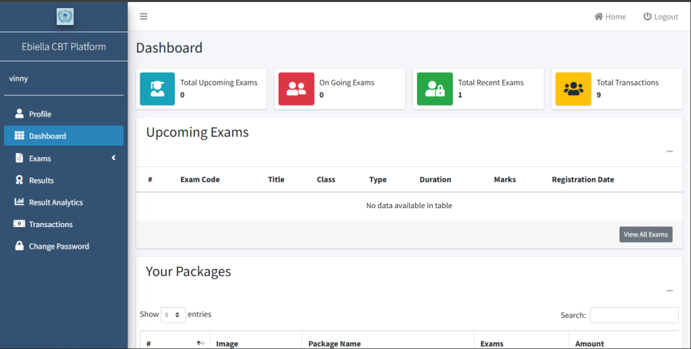
Task: Click the Results award icon in sidebar
Action: [x=20, y=181]
